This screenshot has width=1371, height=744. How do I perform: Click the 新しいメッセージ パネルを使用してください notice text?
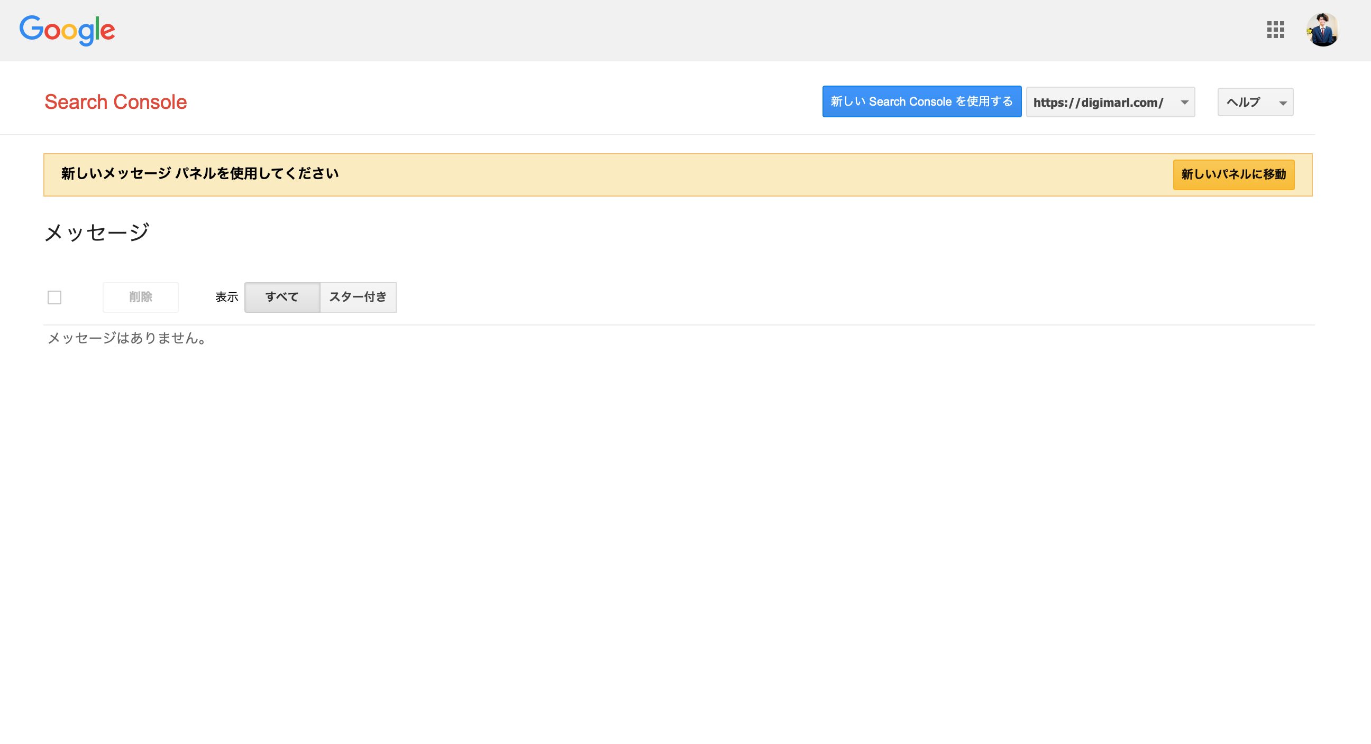[x=199, y=173]
